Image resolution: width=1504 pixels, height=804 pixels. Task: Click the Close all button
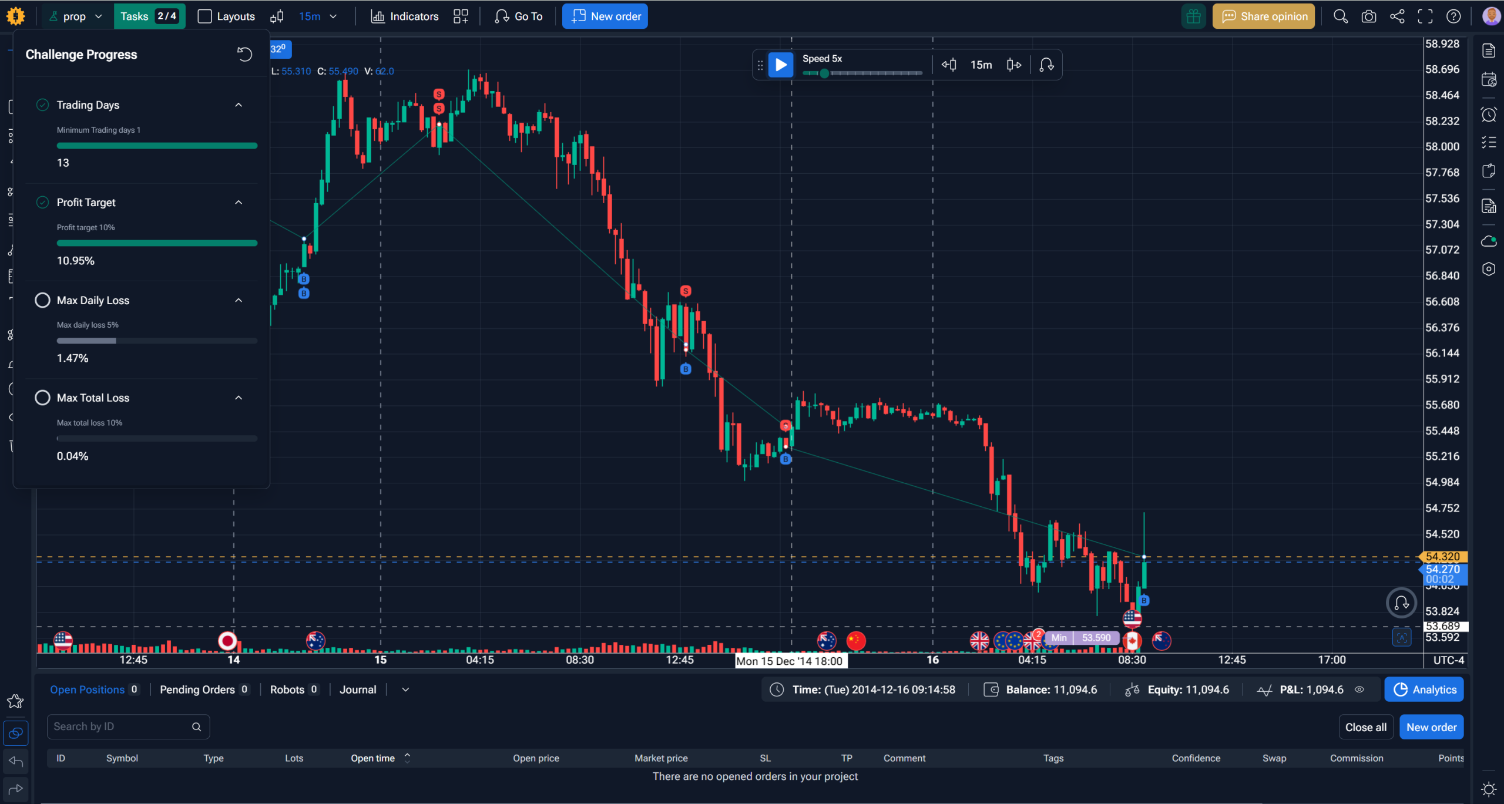pos(1366,727)
